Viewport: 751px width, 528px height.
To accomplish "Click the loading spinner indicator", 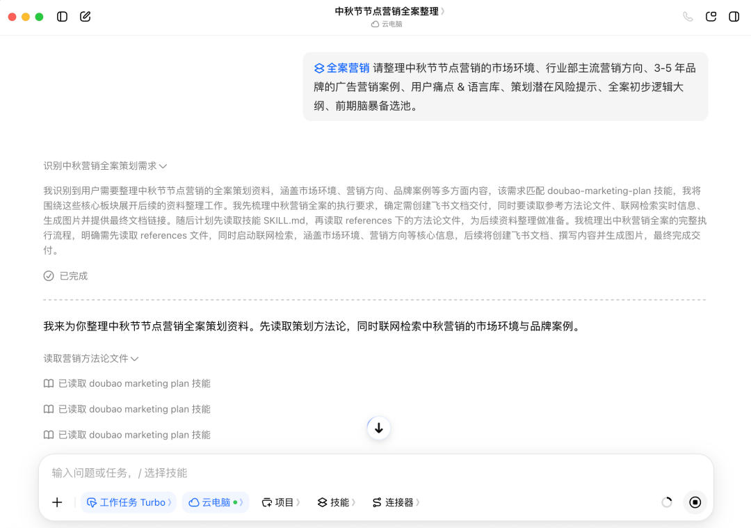I will click(x=667, y=502).
